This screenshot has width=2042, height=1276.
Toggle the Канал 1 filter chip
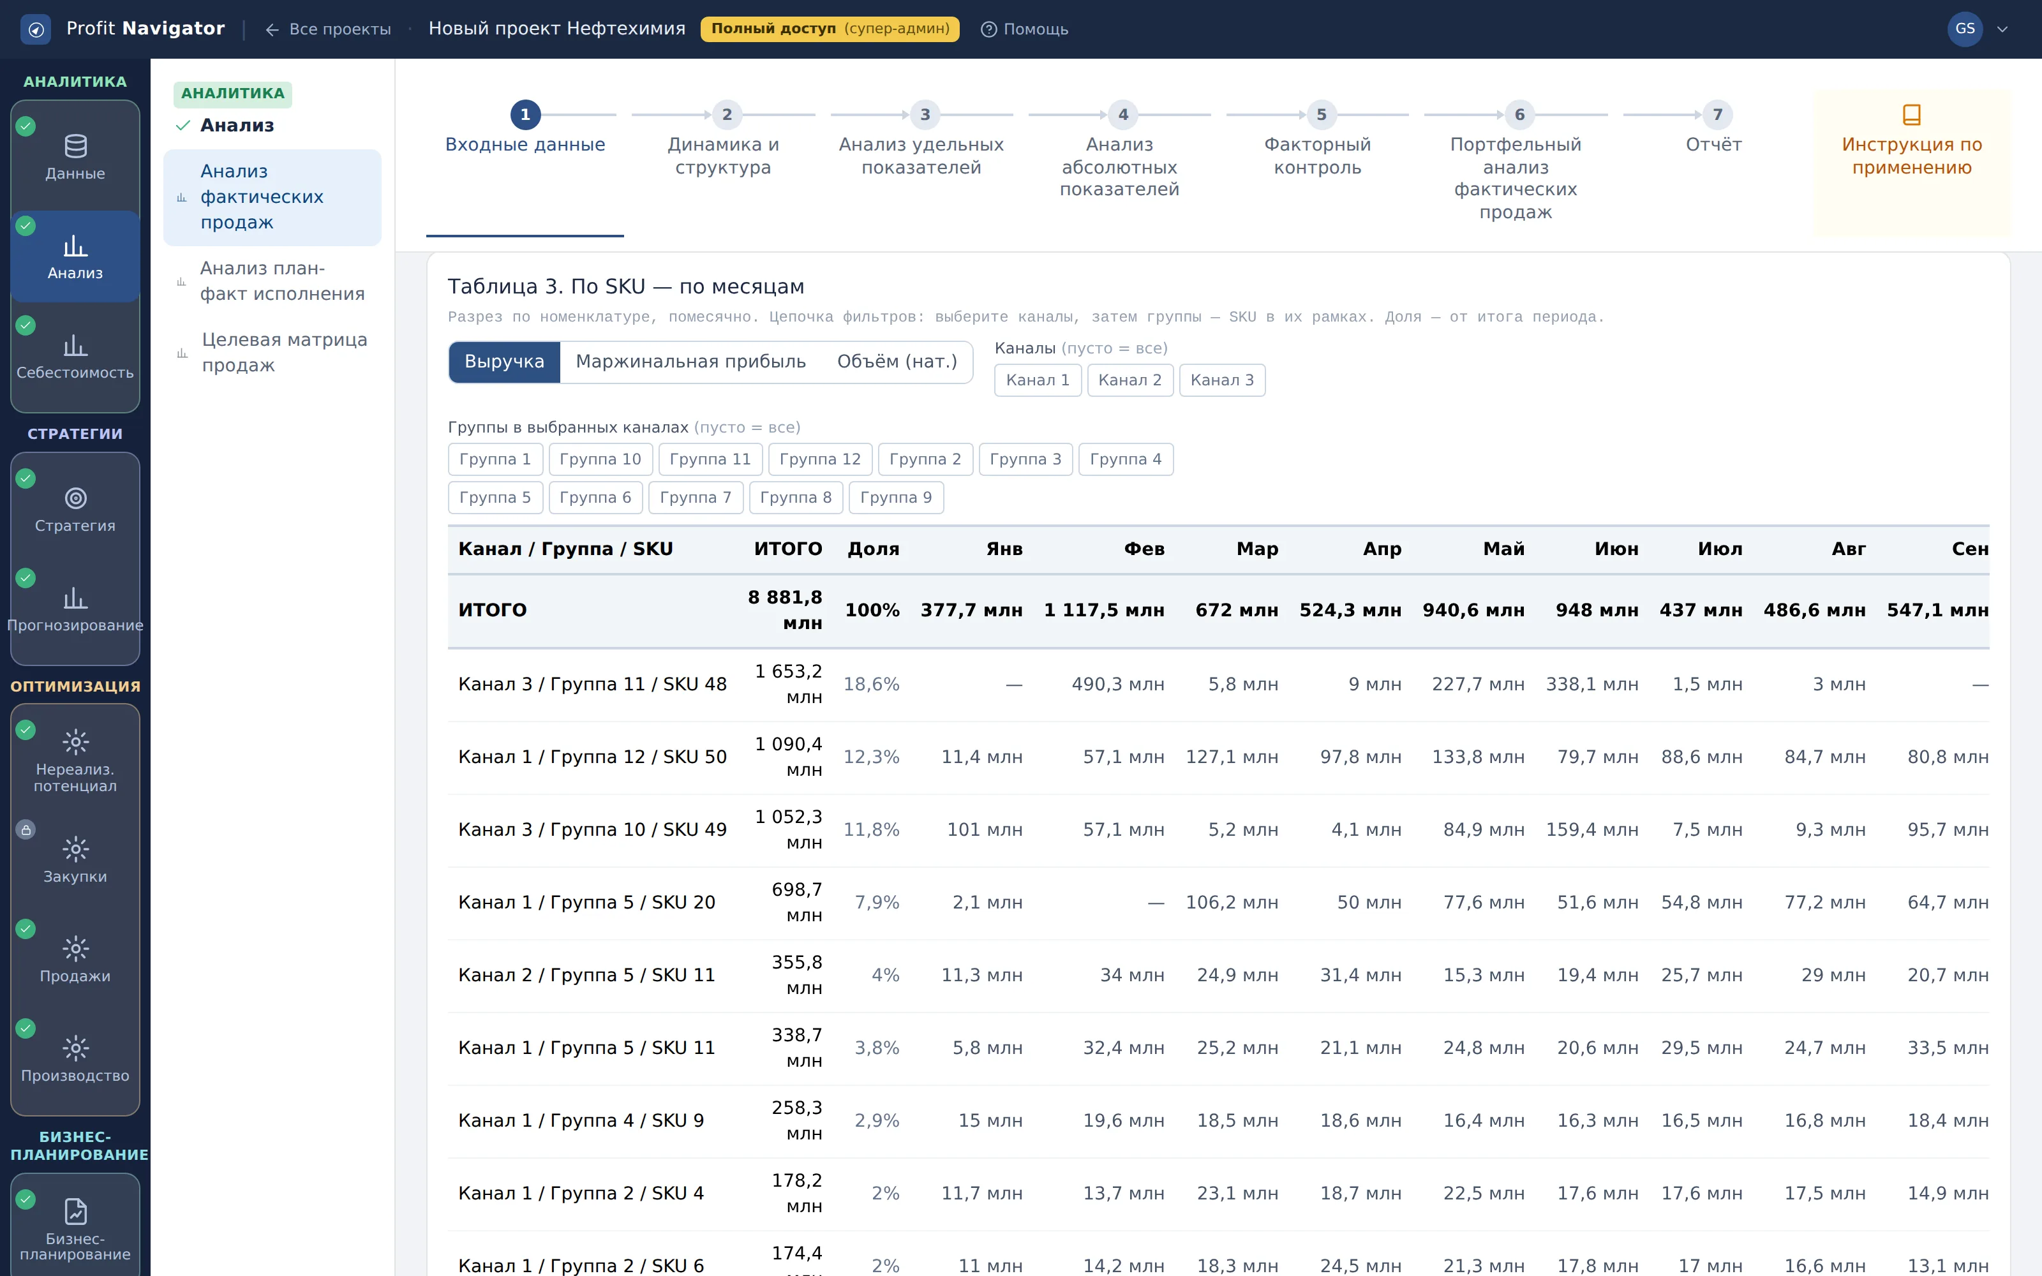[x=1037, y=380]
